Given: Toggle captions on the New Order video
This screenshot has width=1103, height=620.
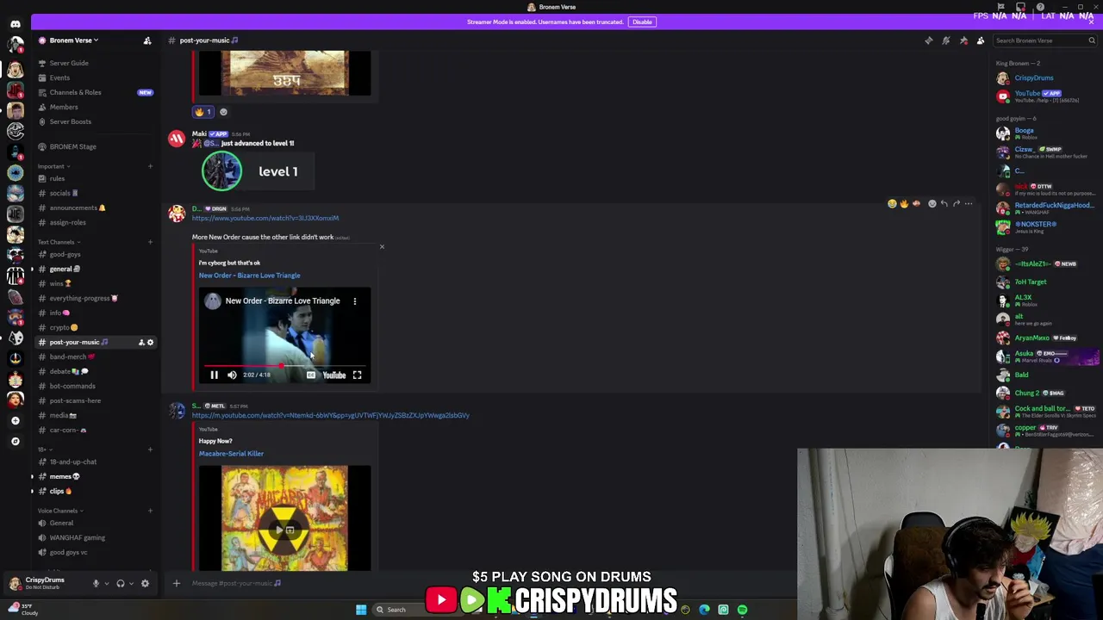Looking at the screenshot, I should 311,375.
